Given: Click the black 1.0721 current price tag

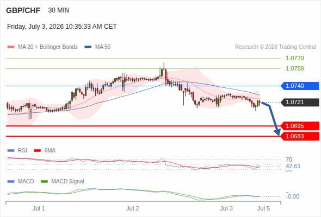Looking at the screenshot, I should point(300,103).
